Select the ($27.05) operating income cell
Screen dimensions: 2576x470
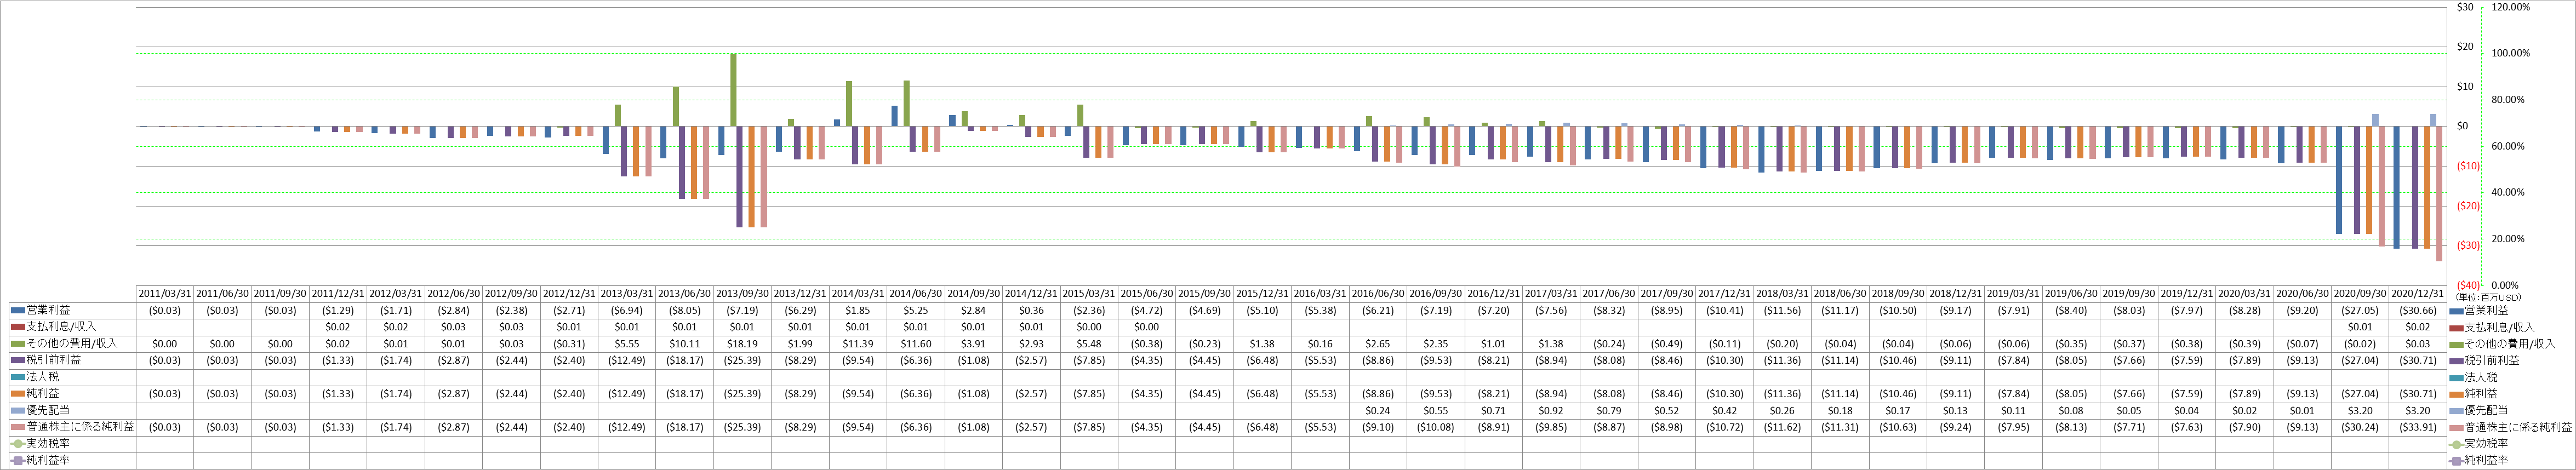tap(2360, 311)
